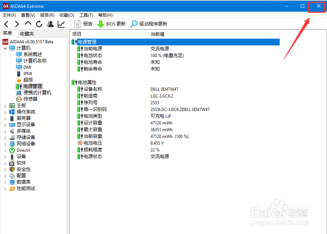327x234 pixels.
Task: Go up one level with the up arrow
Action: pos(28,24)
